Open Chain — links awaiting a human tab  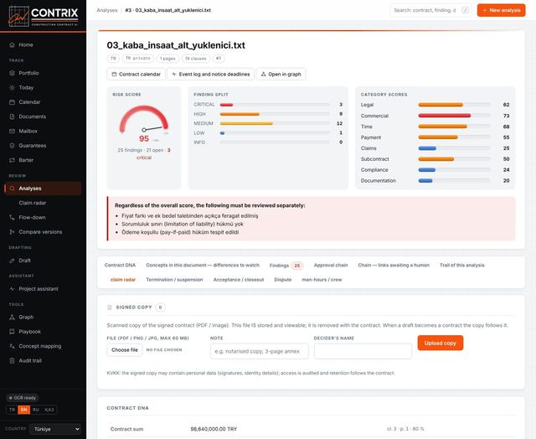coord(394,265)
